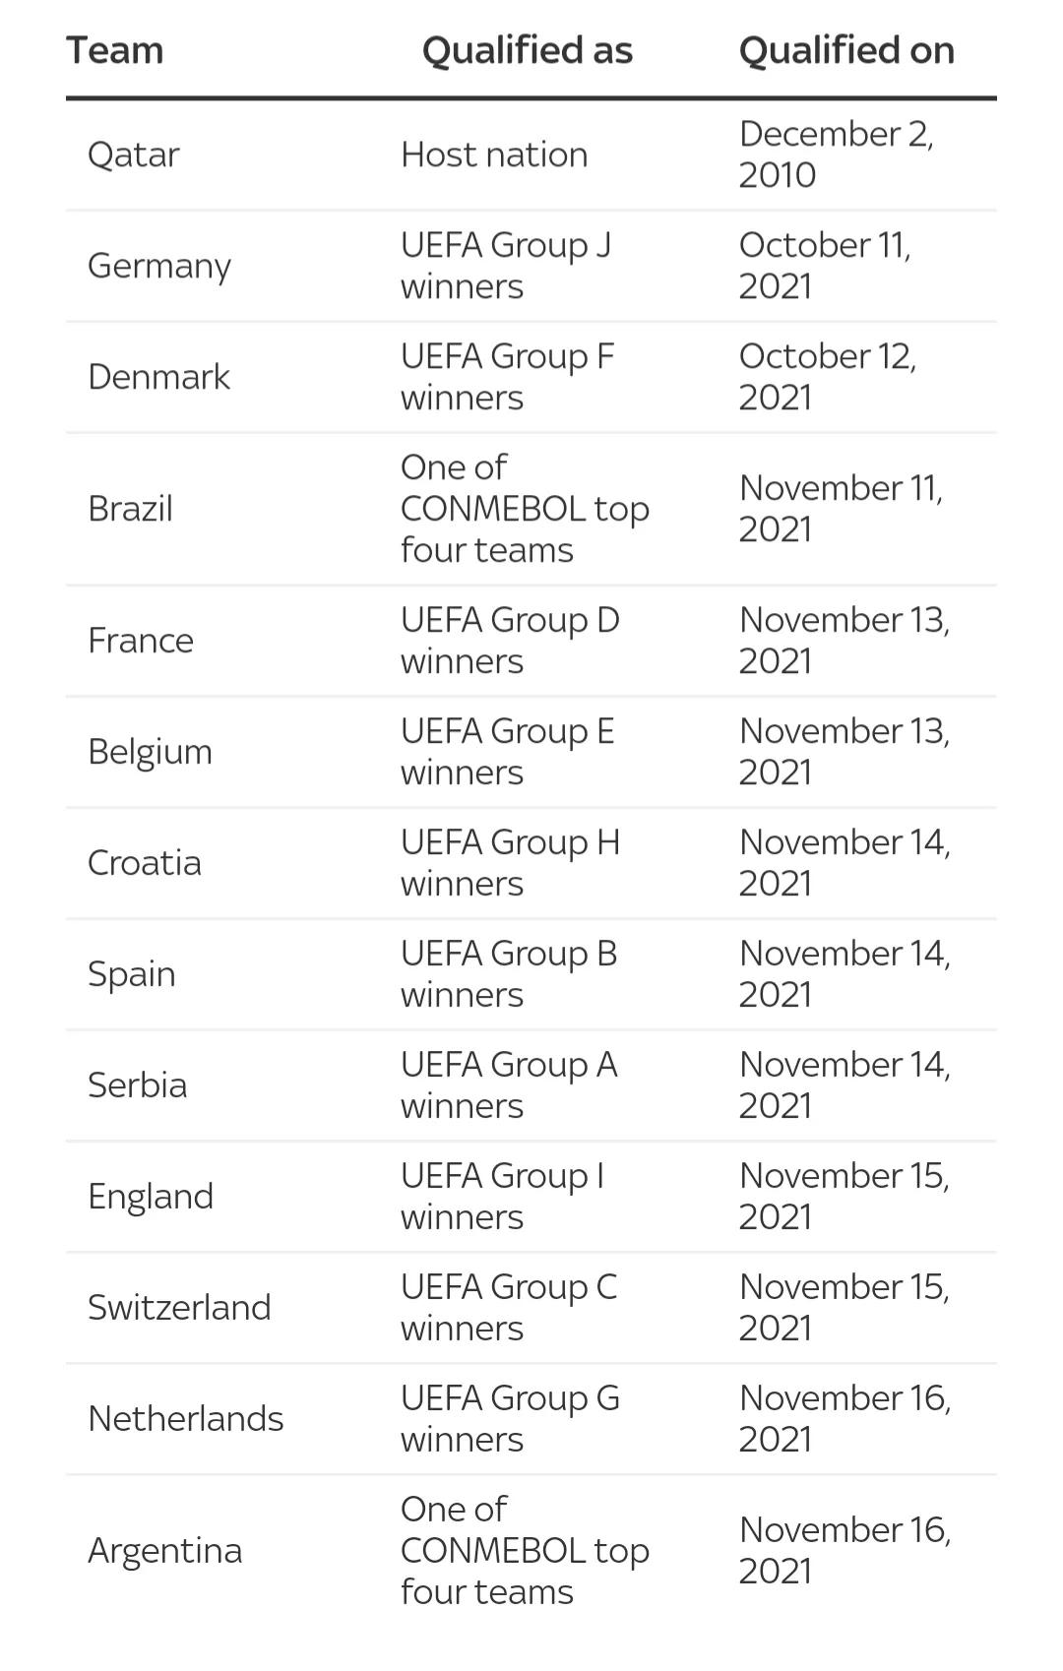Screen dimensions: 1063x1671
Task: Select the Denmark team cell
Action: pos(158,377)
